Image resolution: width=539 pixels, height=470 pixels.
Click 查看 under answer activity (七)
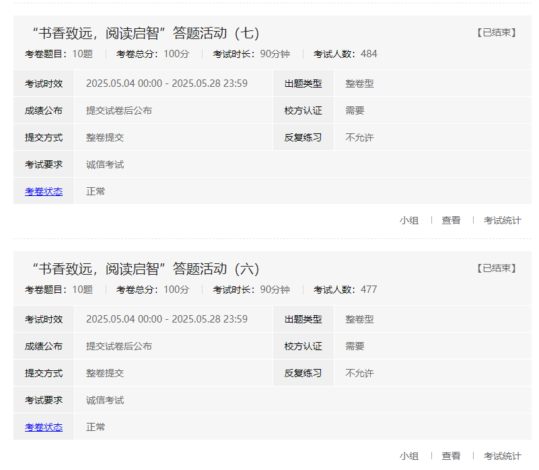tap(451, 220)
